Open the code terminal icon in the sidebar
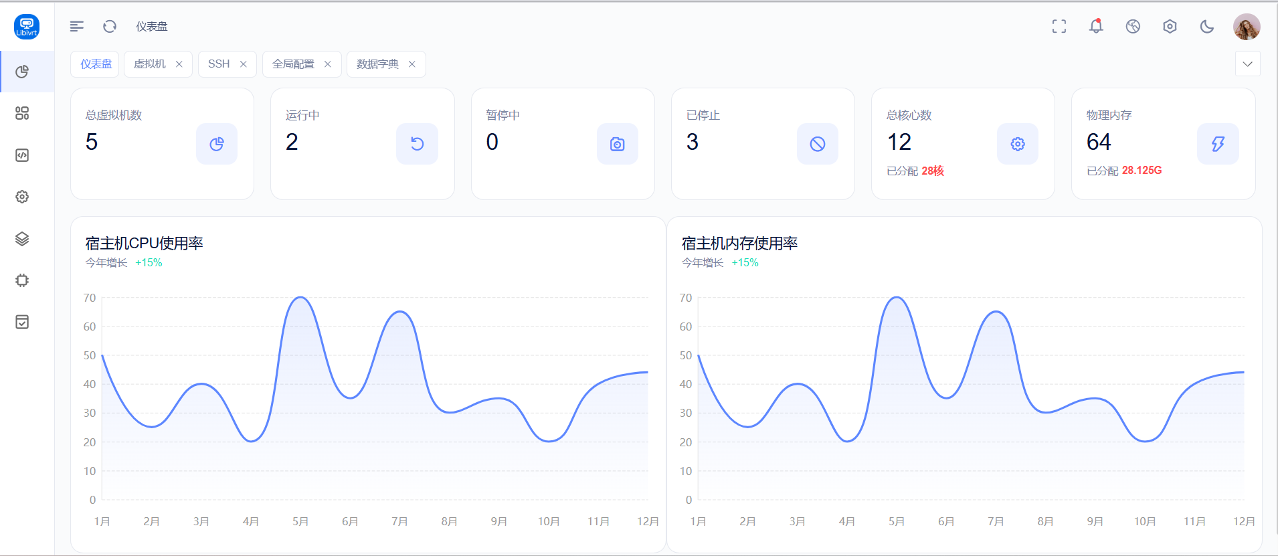The width and height of the screenshot is (1278, 556). click(x=22, y=155)
